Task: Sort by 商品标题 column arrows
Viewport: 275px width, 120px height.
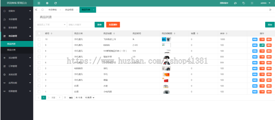Action: click(114, 33)
